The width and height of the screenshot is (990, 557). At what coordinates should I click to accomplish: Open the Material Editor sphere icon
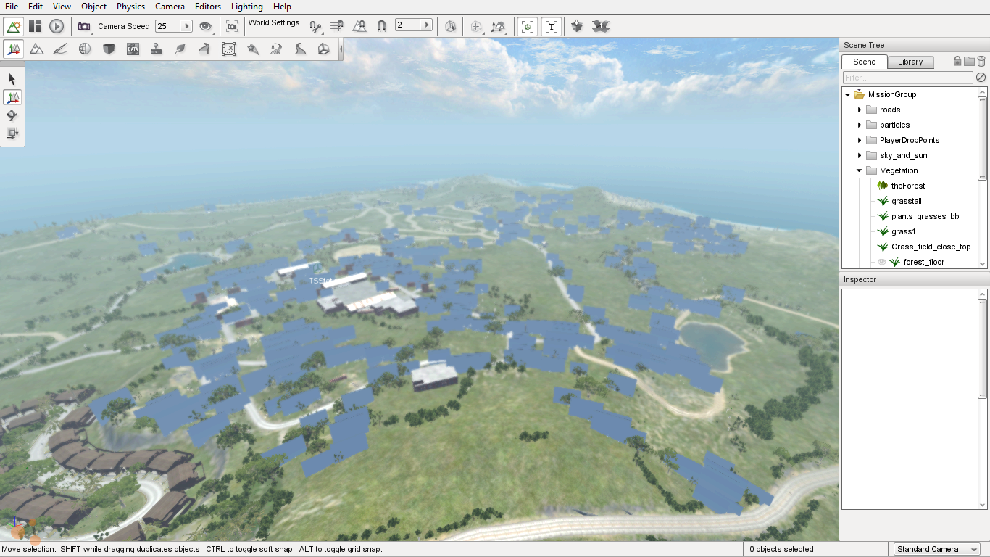[x=85, y=49]
